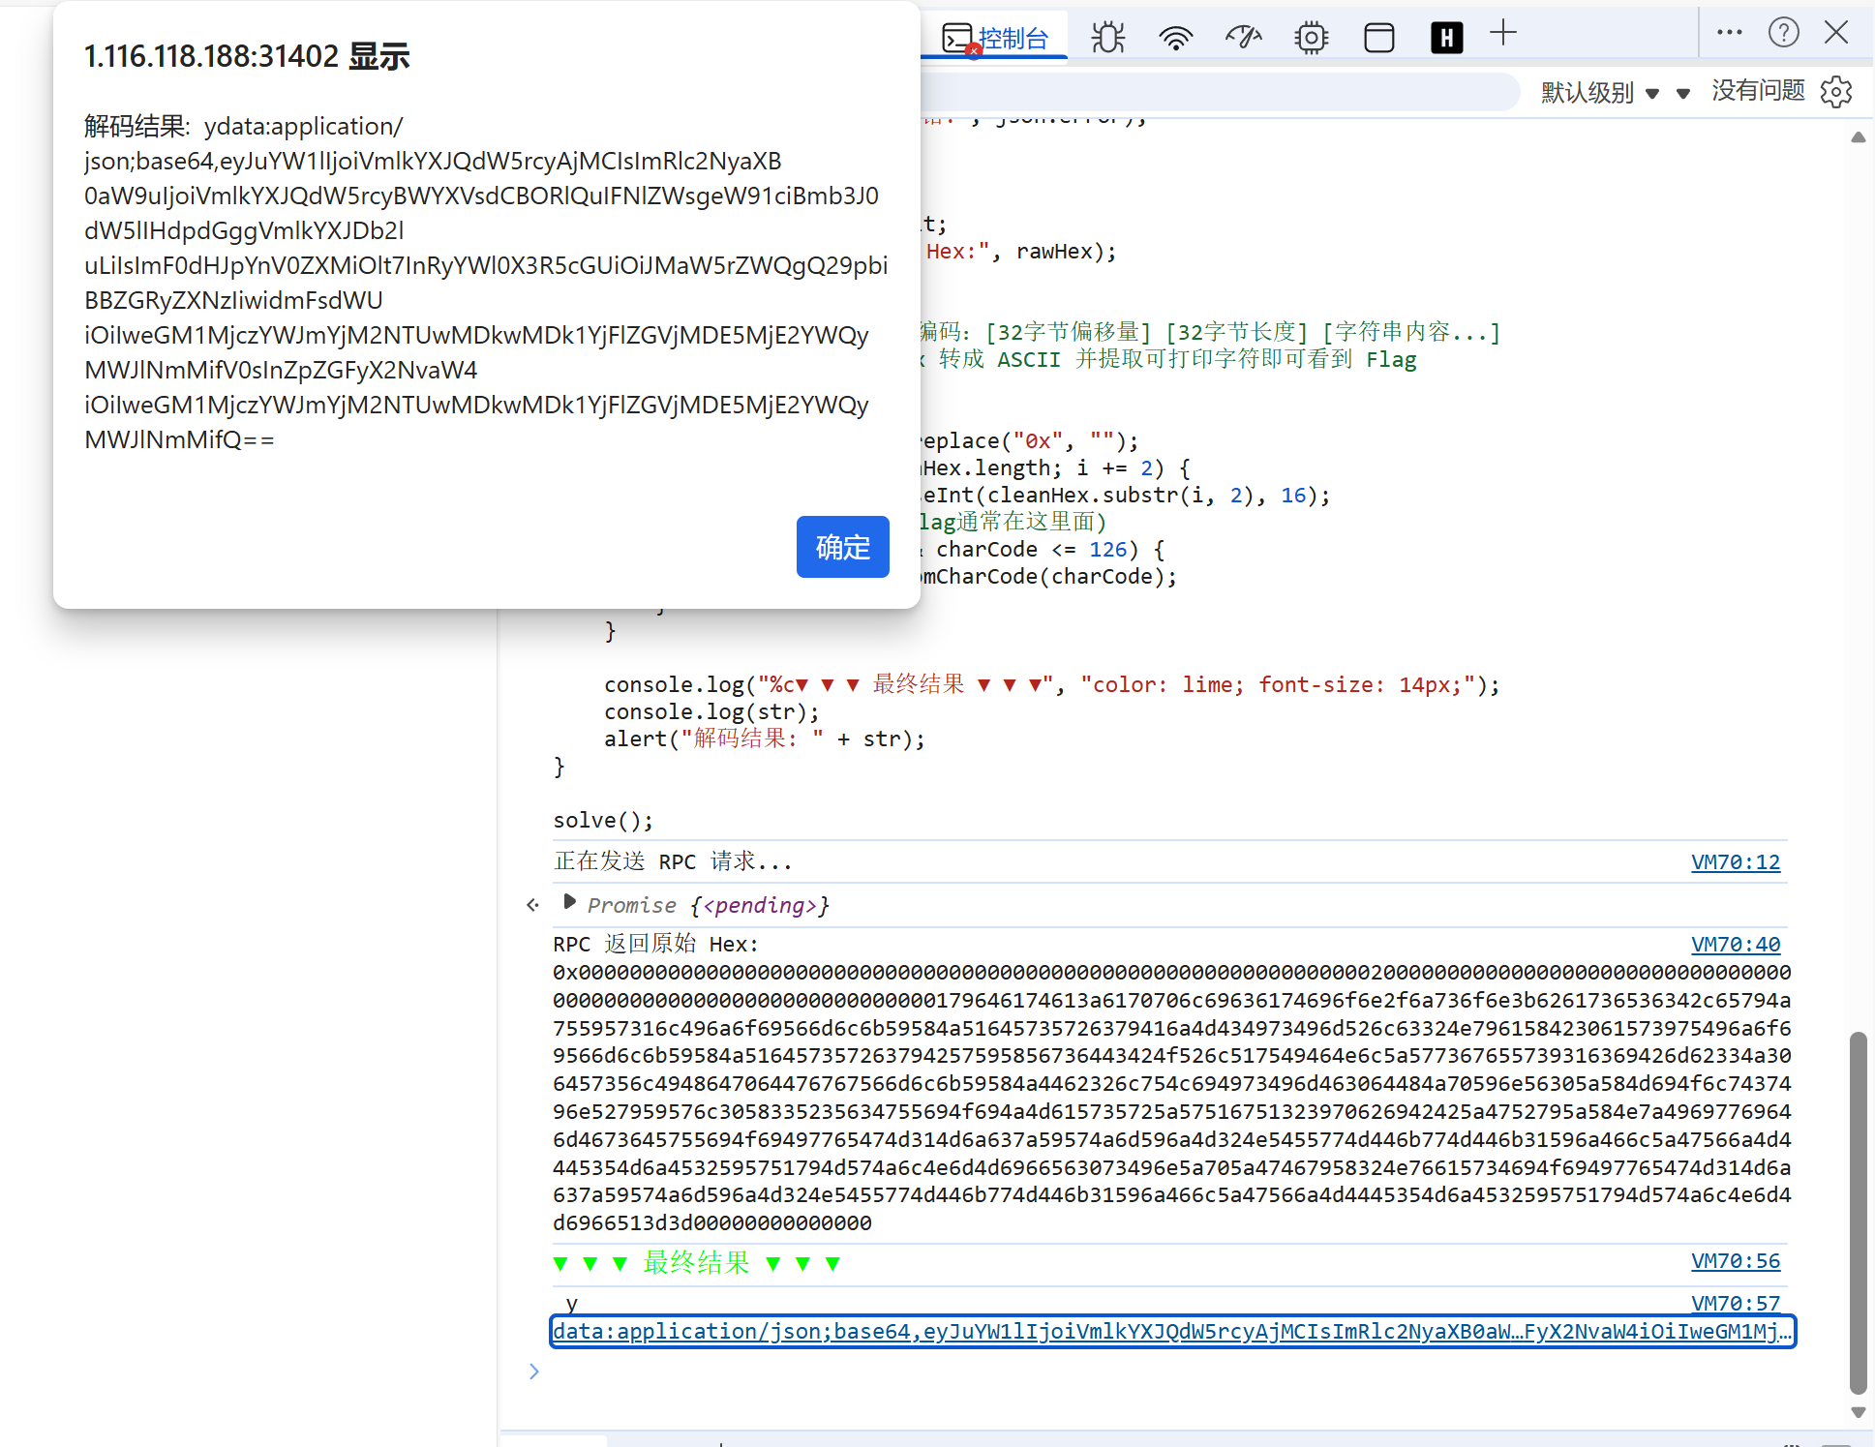
Task: Open the black H extension tab
Action: coord(1446,38)
